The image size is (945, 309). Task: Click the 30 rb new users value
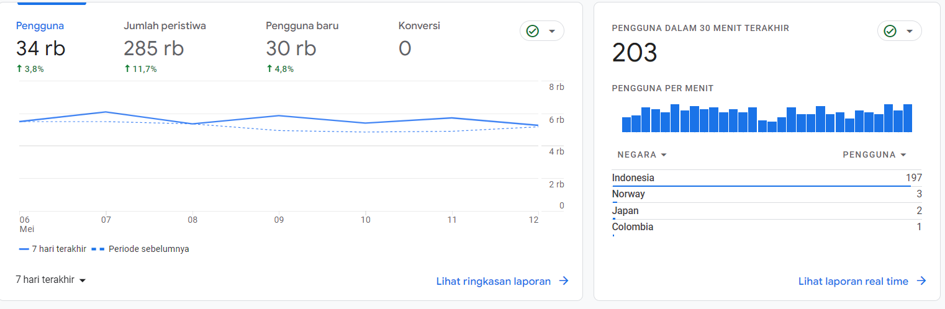click(291, 48)
